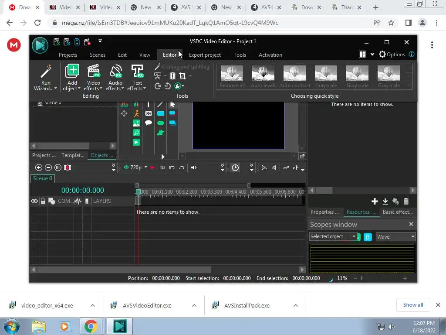Viewport: 446px width, 335px height.
Task: Switch to the Templates panel tab
Action: pos(73,155)
